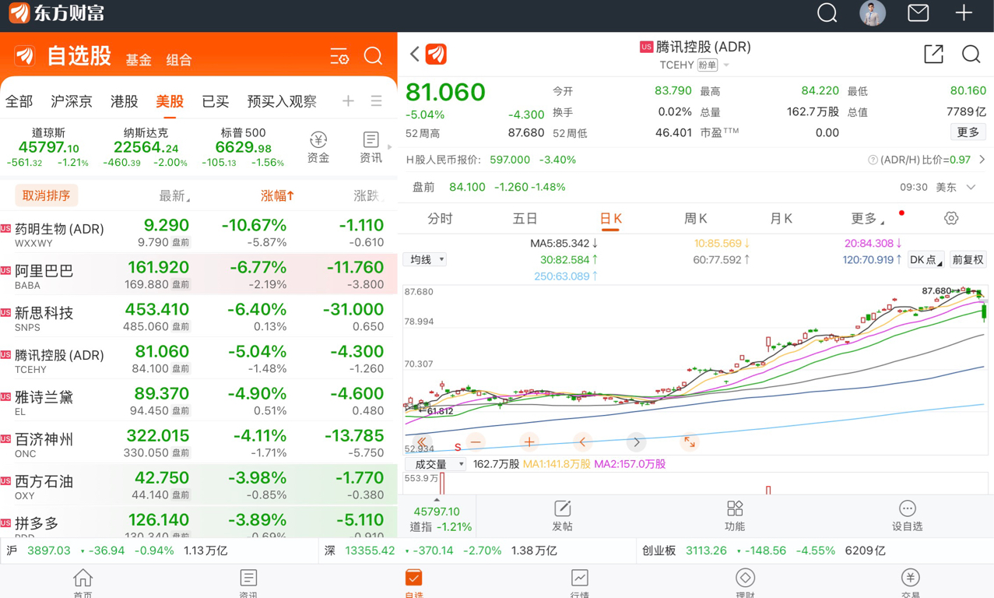This screenshot has height=598, width=994.
Task: Search from the stock detail header
Action: [971, 54]
